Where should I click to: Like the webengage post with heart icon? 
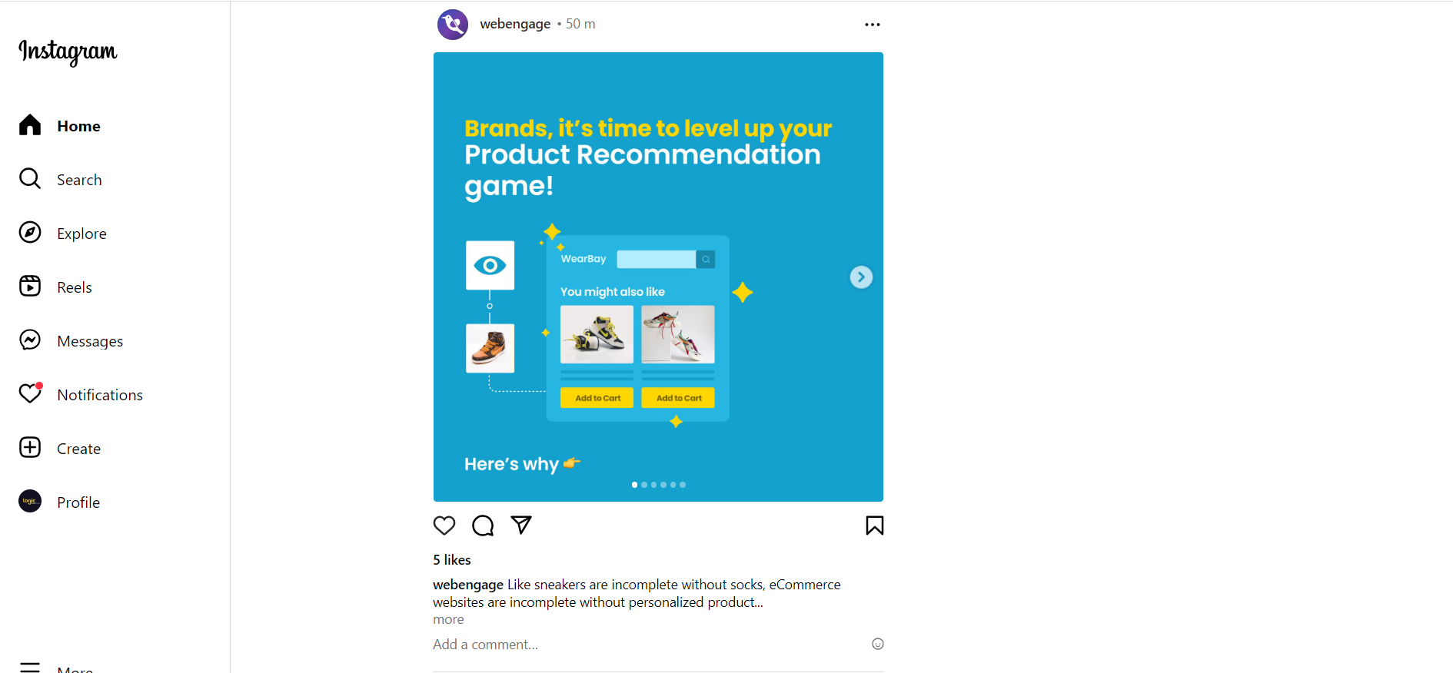[444, 525]
